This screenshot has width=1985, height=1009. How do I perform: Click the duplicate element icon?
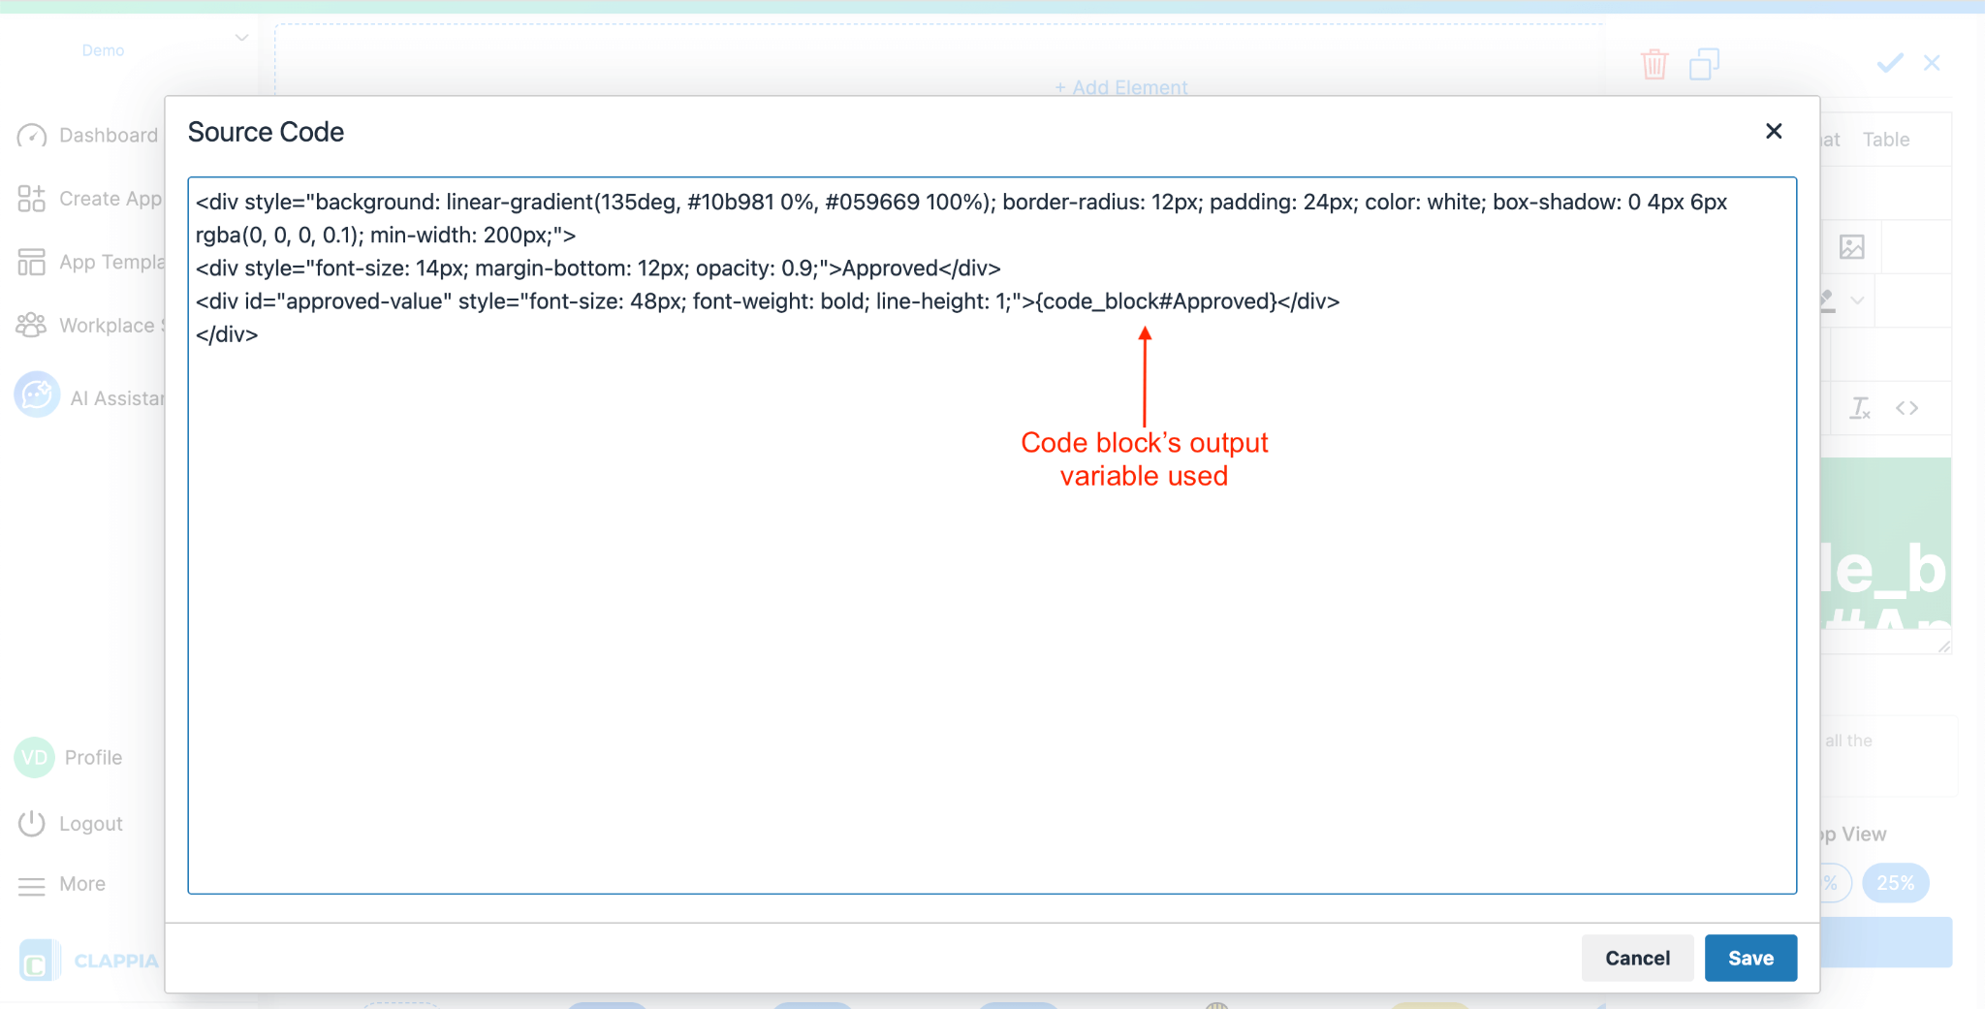[x=1705, y=64]
